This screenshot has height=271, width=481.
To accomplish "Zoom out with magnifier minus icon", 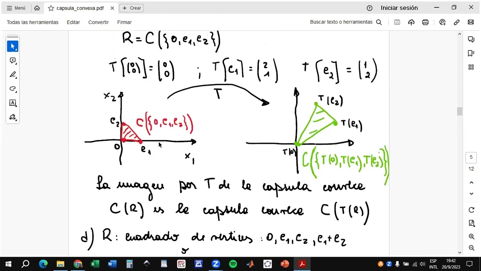I will pos(472,248).
